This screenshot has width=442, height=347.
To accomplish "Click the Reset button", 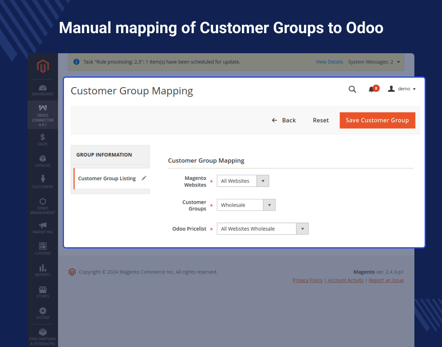I will pos(321,120).
